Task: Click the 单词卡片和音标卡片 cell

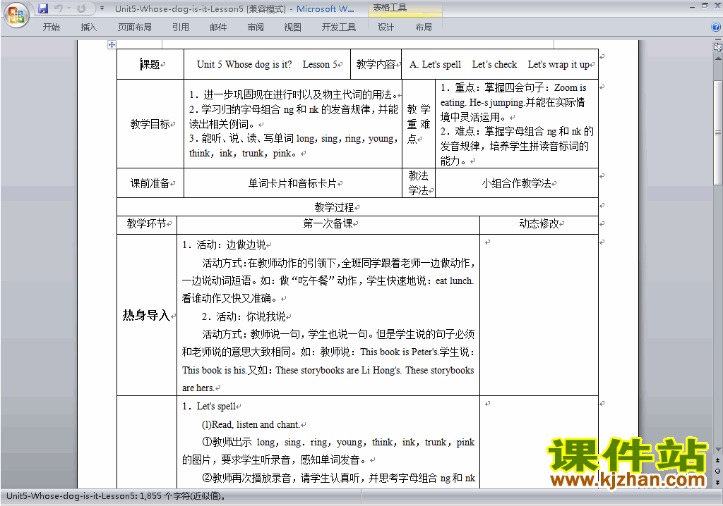Action: coord(293,183)
